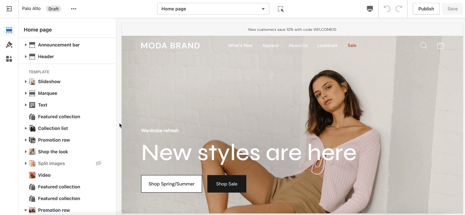Viewport: 465px width, 215px height.
Task: Click the redo arrow icon
Action: pos(399,9)
